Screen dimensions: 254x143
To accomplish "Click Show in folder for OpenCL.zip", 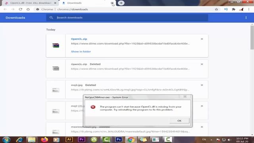I will [x=81, y=52].
